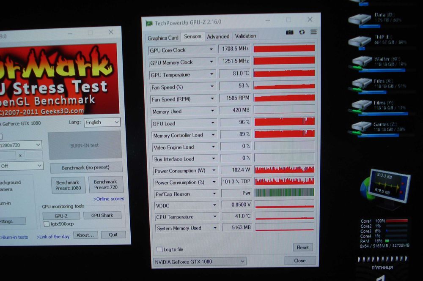Run Benchmark Preset:1080
The image size is (423, 281).
[x=68, y=185]
